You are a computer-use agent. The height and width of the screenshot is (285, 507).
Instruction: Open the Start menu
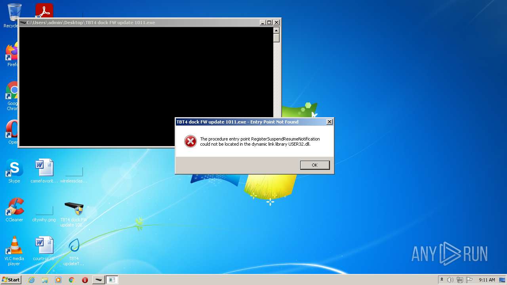(11, 280)
